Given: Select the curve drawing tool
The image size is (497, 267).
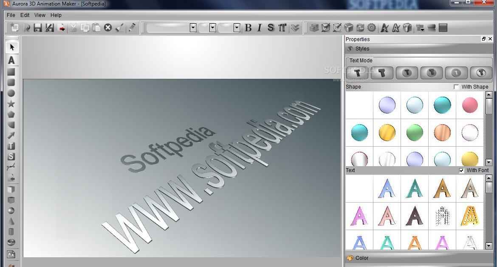Looking at the screenshot, I should tap(11, 167).
